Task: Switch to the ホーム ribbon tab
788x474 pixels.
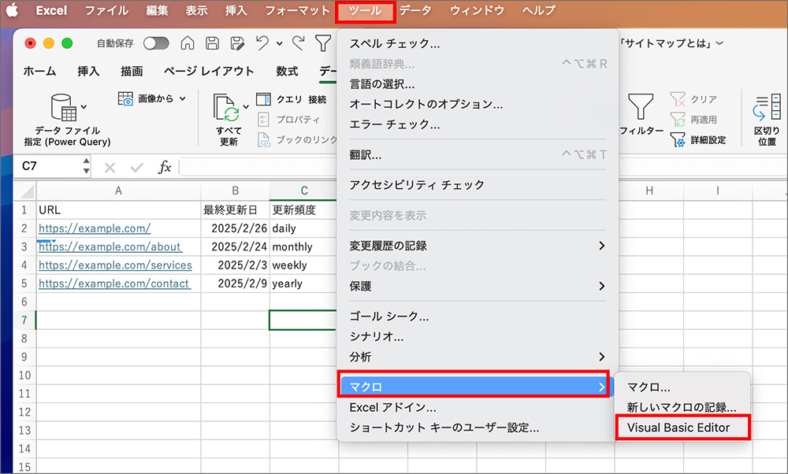Action: coord(39,72)
